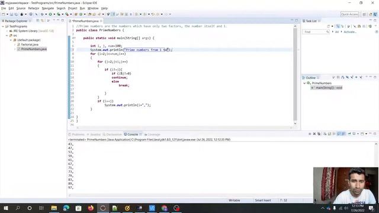This screenshot has height=213, width=379.
Task: Open the Debug dropdown arrow in toolbar
Action: pyautogui.click(x=46, y=14)
